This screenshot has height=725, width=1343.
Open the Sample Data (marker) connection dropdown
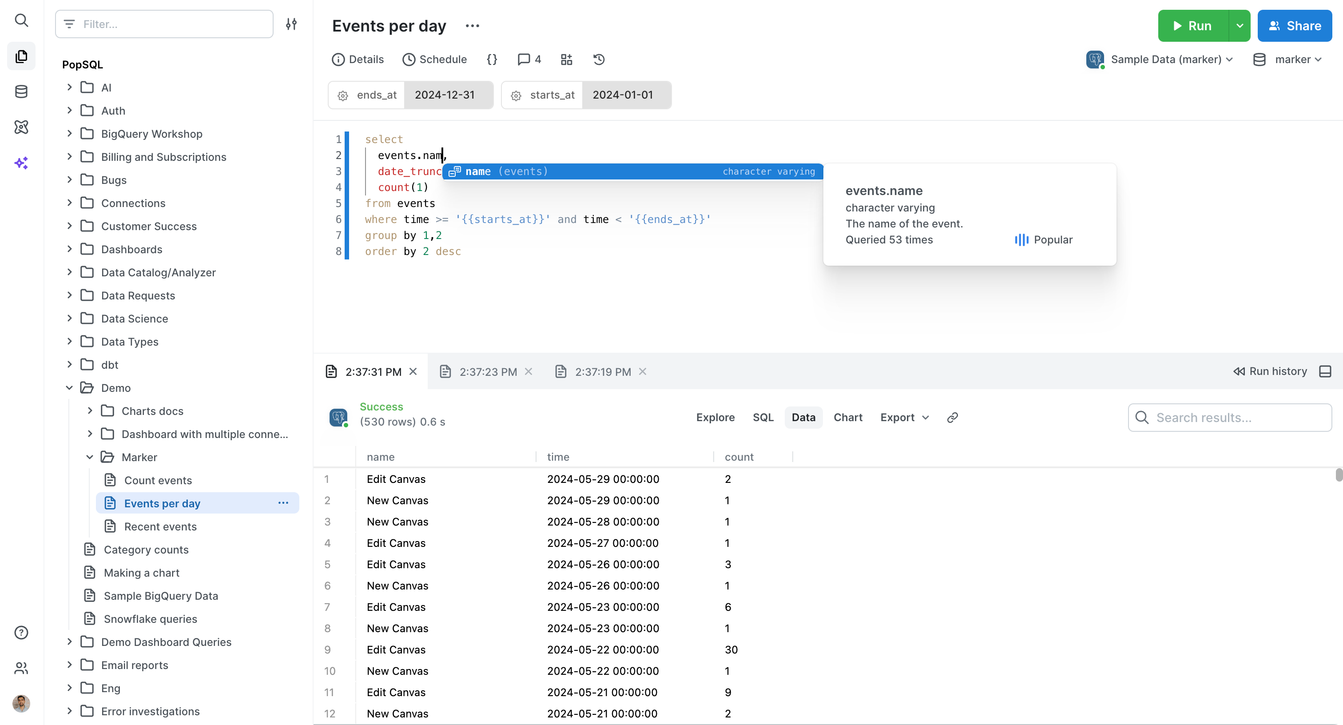click(x=1171, y=60)
